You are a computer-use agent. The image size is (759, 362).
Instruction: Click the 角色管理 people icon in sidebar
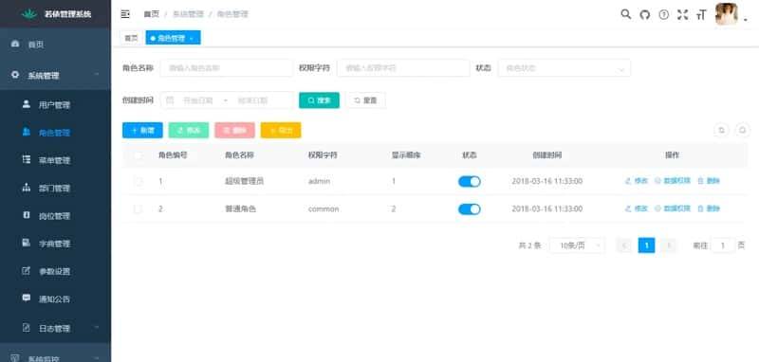(27, 132)
